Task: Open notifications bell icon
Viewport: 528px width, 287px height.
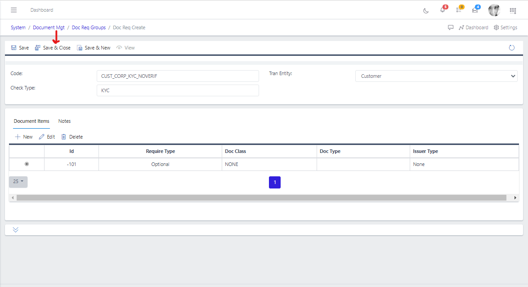Action: (x=443, y=10)
